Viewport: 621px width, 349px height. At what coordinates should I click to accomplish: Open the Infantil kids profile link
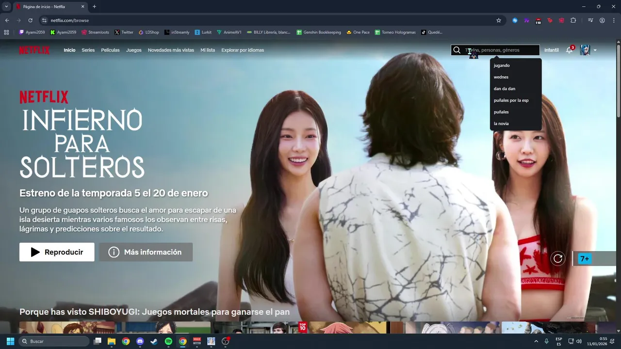(x=551, y=50)
